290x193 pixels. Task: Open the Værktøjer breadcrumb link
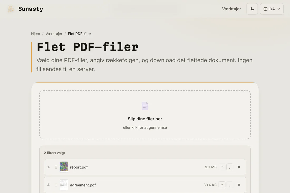(x=54, y=34)
